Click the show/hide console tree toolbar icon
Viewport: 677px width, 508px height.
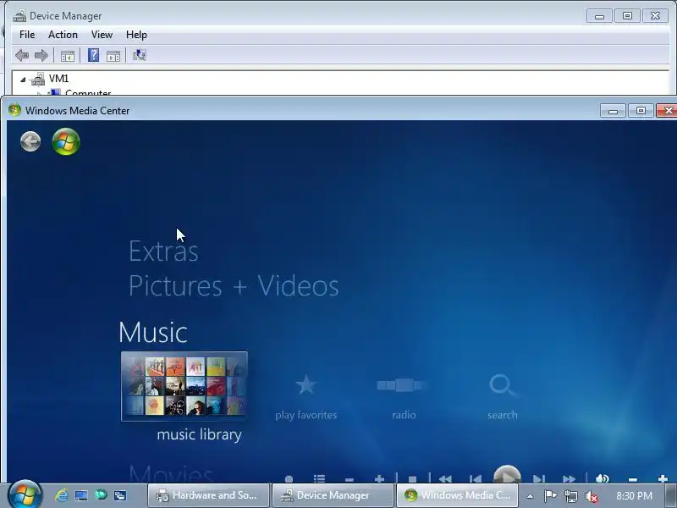pos(68,56)
